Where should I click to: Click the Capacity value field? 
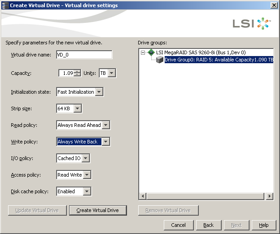point(66,73)
